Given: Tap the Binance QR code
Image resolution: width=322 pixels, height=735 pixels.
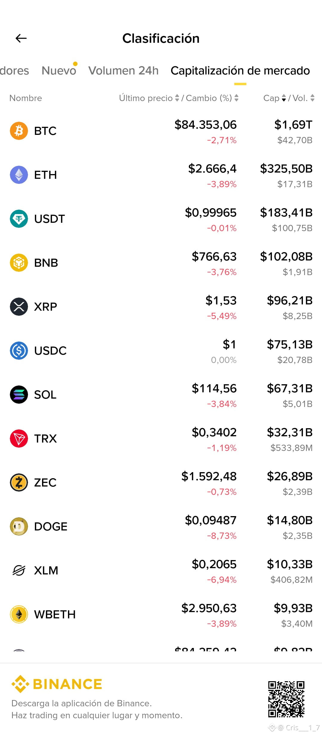Looking at the screenshot, I should [x=286, y=699].
